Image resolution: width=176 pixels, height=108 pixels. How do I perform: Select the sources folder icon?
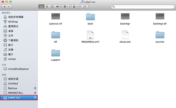click(160, 35)
